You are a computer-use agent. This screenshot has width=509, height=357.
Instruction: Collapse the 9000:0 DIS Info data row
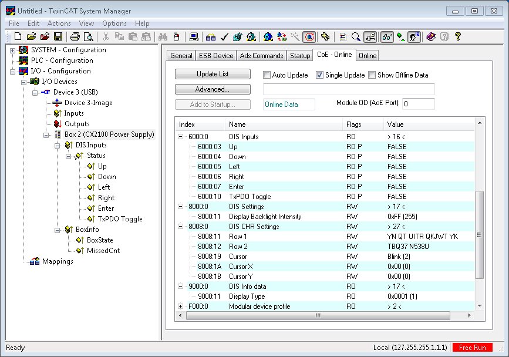point(180,287)
